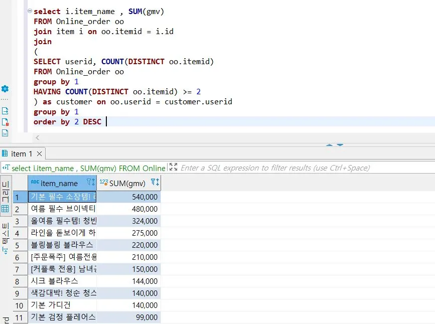
Task: Click the cell '여름 필수 브이넥티'
Action: [62, 209]
